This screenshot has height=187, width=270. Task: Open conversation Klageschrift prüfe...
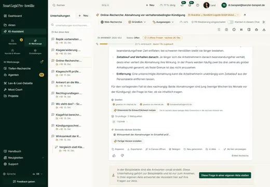71,73
